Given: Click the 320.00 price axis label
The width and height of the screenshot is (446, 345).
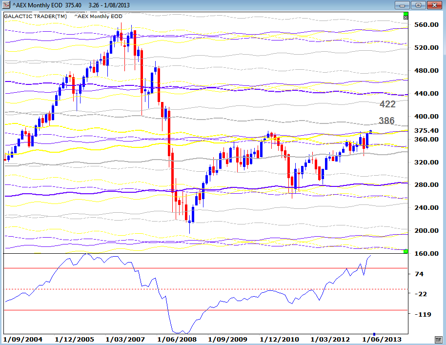Looking at the screenshot, I should coord(426,162).
